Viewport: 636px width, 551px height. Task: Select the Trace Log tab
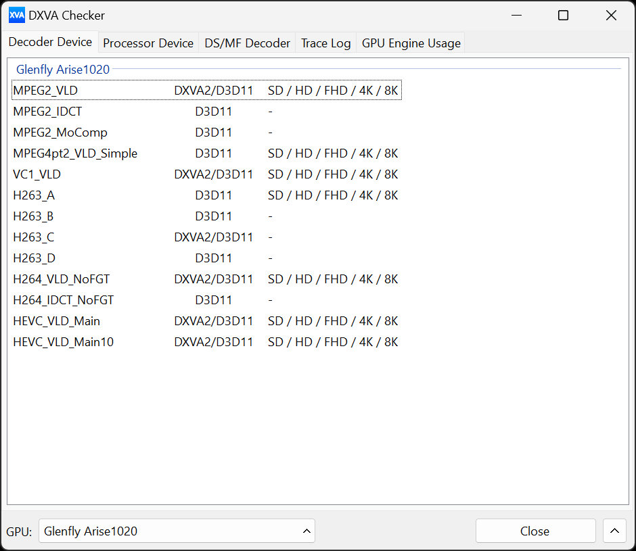pyautogui.click(x=325, y=43)
